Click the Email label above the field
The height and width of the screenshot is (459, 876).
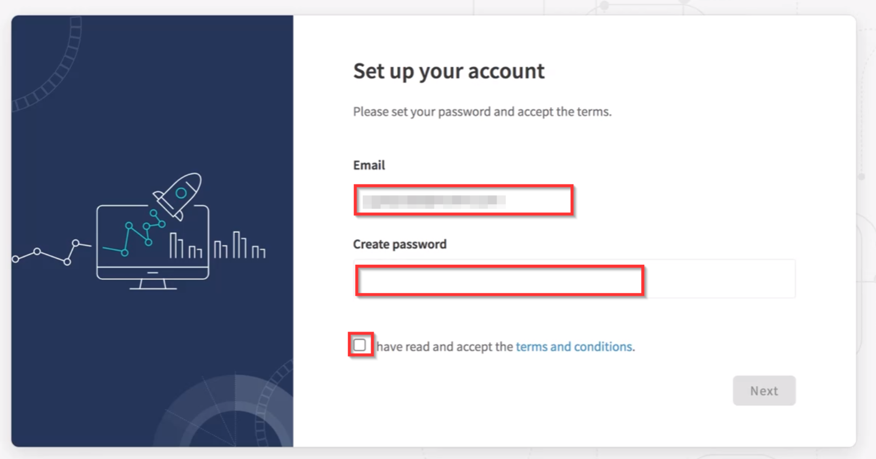pyautogui.click(x=369, y=164)
